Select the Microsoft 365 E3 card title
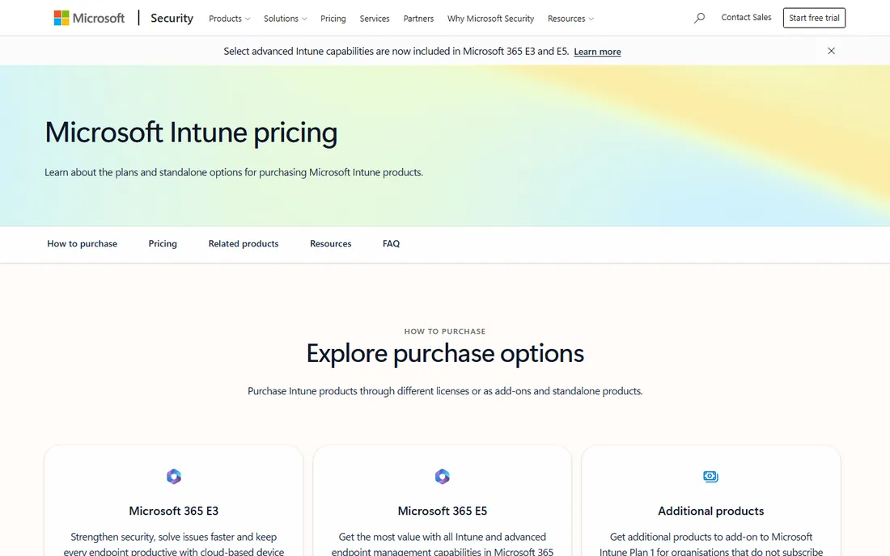 click(x=174, y=511)
